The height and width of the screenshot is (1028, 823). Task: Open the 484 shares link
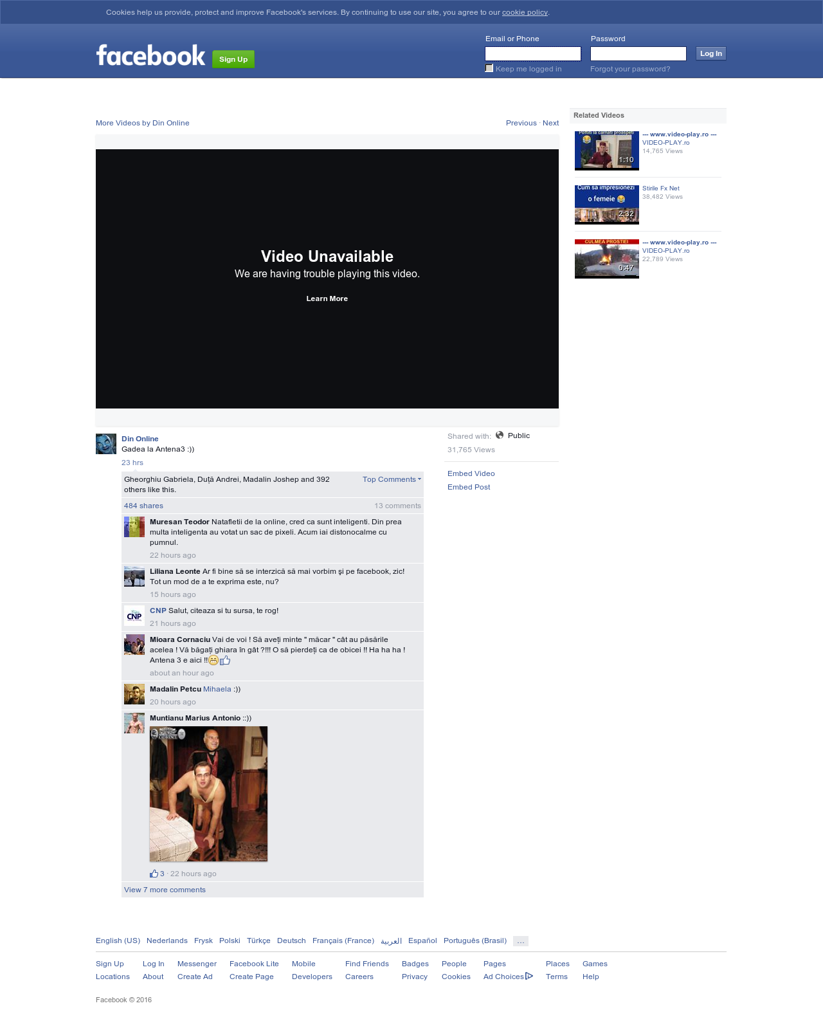tap(143, 506)
